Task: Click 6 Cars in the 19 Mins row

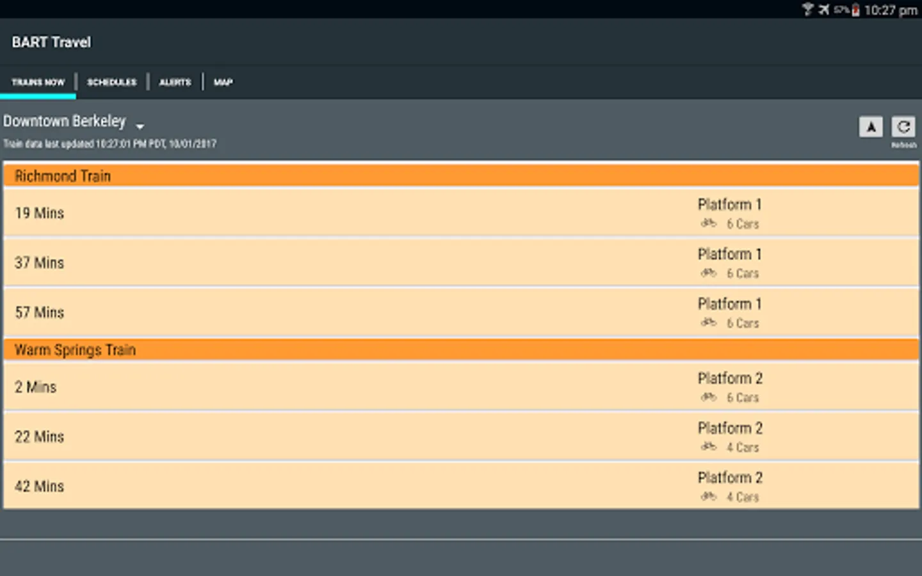Action: coord(743,224)
